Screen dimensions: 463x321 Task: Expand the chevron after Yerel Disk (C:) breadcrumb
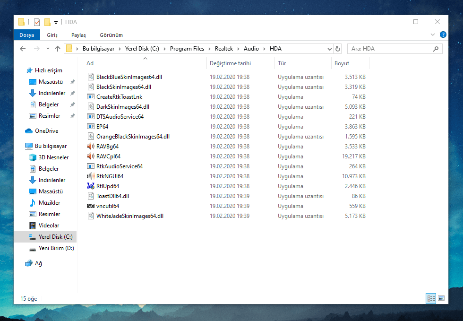tap(164, 49)
